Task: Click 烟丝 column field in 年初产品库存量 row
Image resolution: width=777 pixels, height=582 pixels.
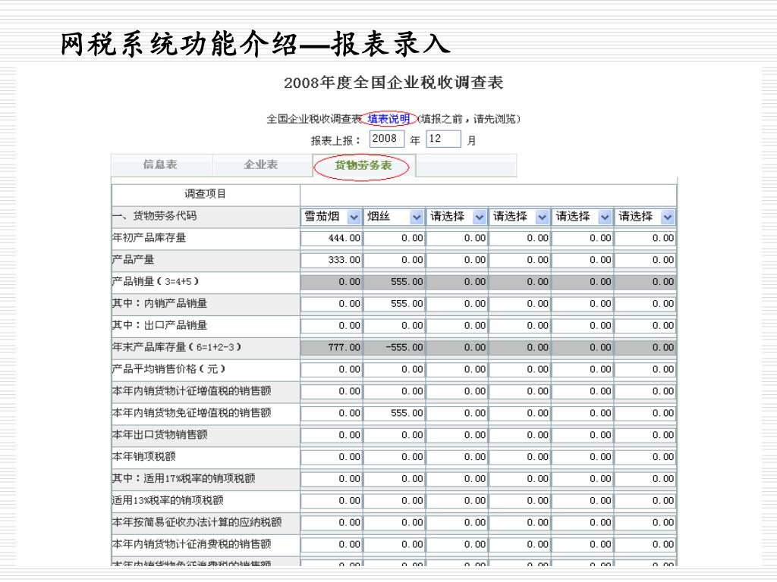Action: pos(395,238)
